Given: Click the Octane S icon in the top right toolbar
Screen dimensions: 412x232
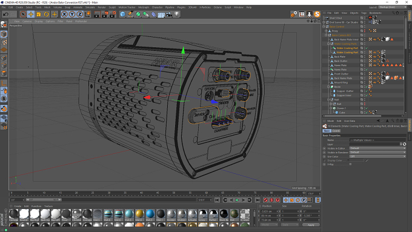Looking at the screenshot, I should click(317, 14).
